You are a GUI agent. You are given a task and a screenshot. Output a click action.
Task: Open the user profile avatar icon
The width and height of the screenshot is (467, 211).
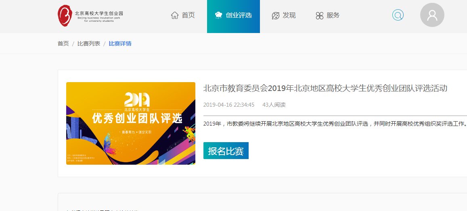[x=432, y=15]
